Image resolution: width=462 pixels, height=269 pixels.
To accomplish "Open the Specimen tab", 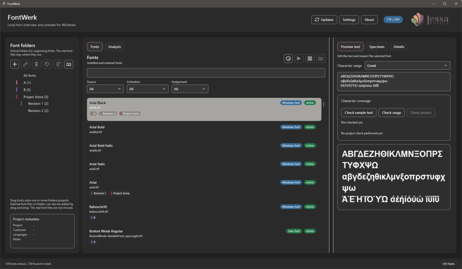I will click(377, 46).
